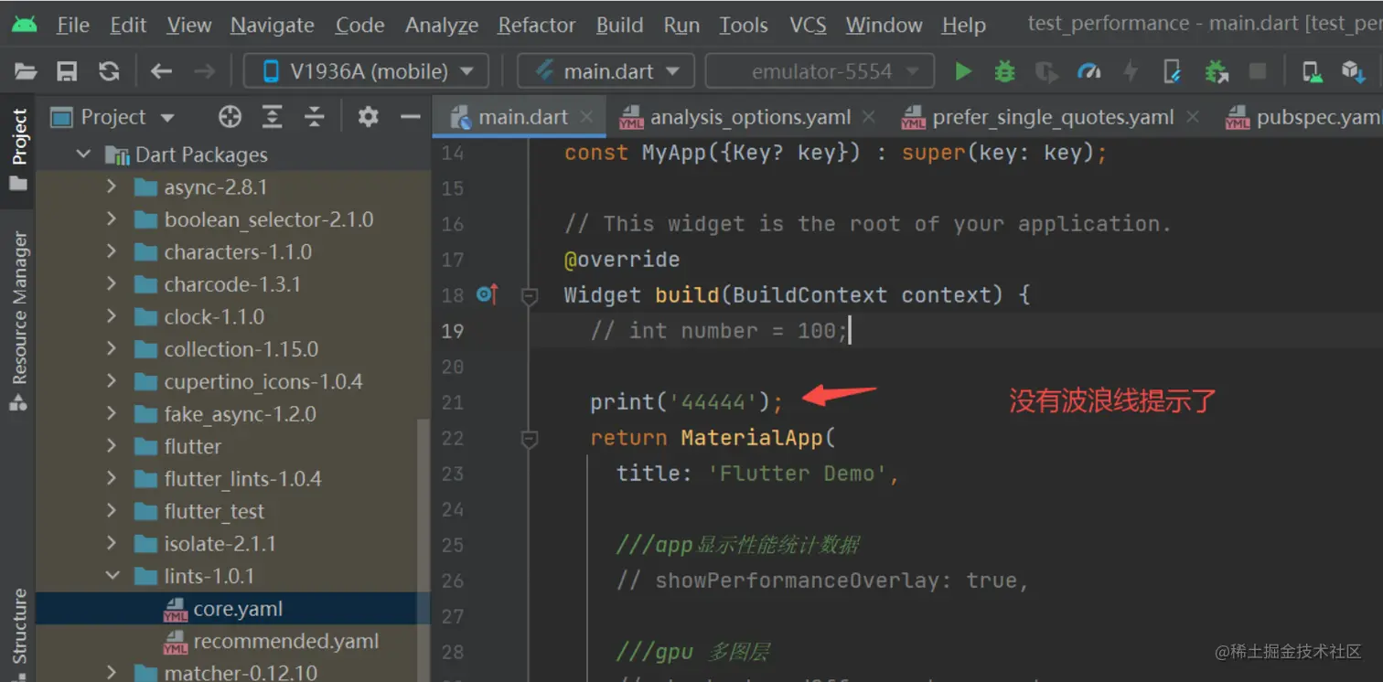Start debugging with the green bug icon

(x=1004, y=71)
